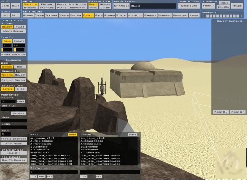Switch Edit Mode to Foliage
The width and height of the screenshot is (247, 180).
pyautogui.click(x=76, y=15)
